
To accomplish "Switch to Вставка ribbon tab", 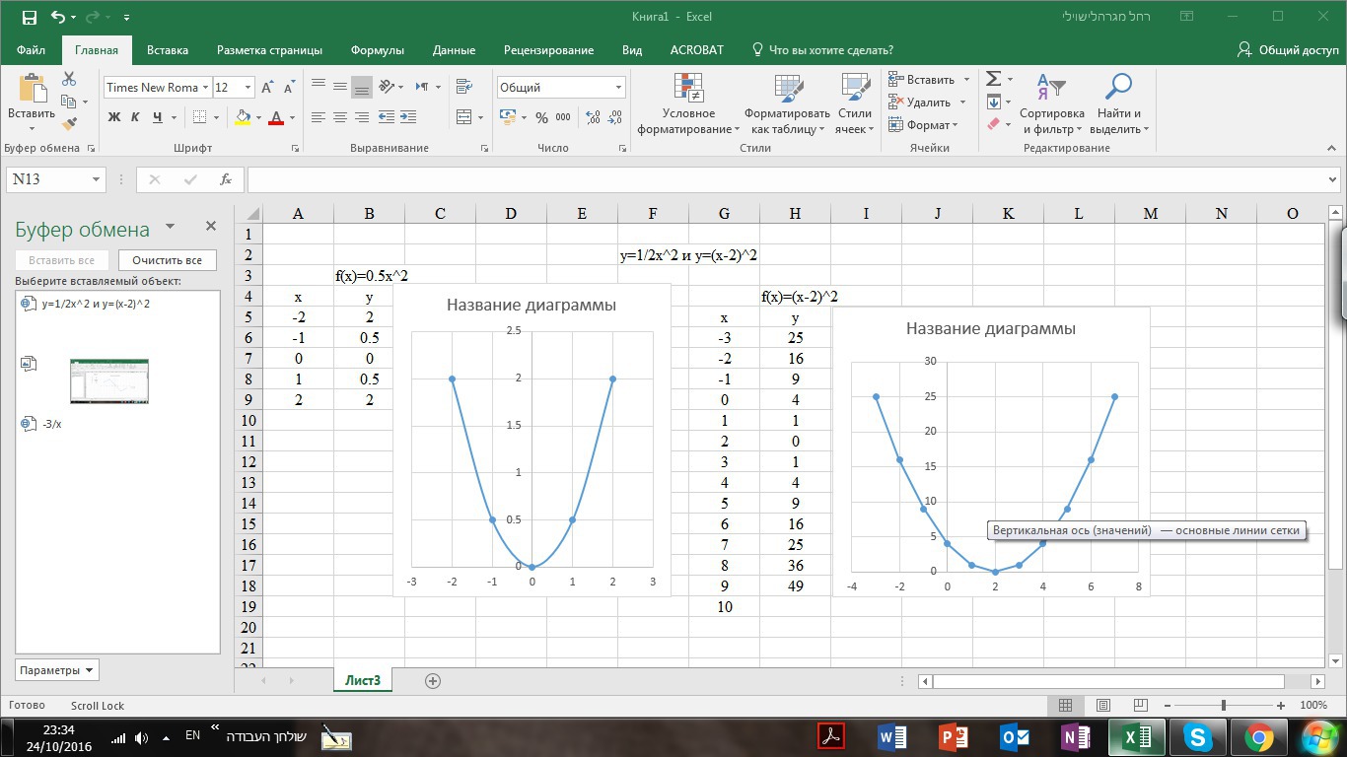I will pos(168,49).
